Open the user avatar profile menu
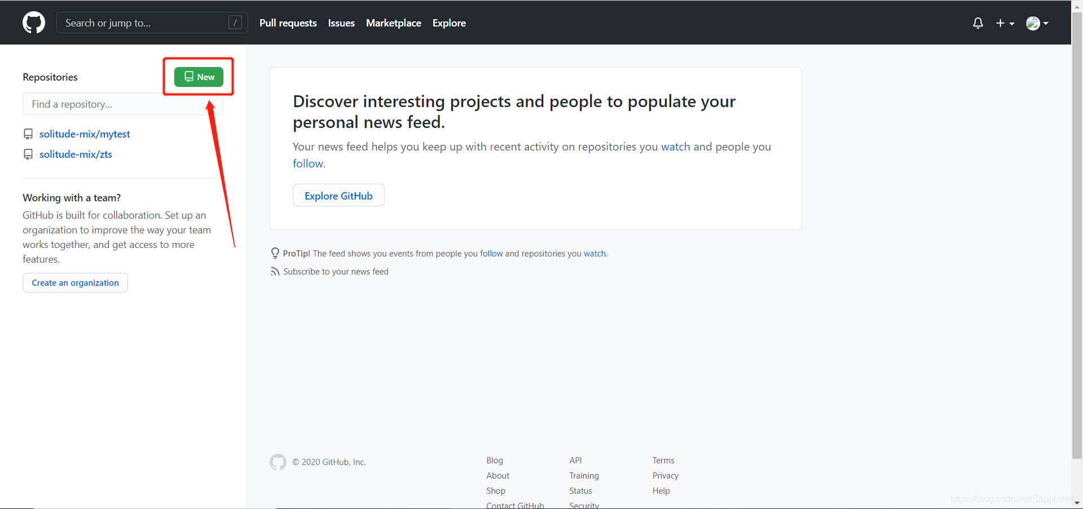1083x509 pixels. 1037,23
